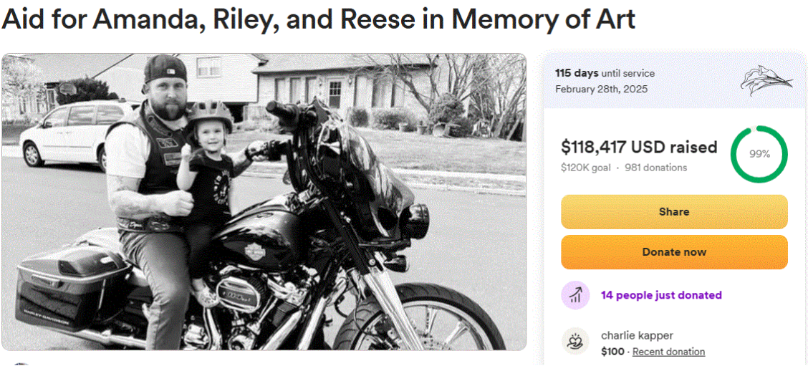Click the child's helmet in the photo
Viewport: 808px width, 371px height.
click(209, 115)
